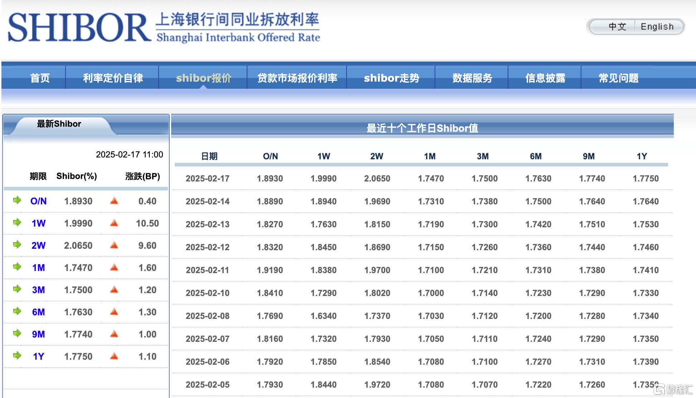This screenshot has width=696, height=398.
Task: Open the 2W tenor link
Action: tap(39, 246)
